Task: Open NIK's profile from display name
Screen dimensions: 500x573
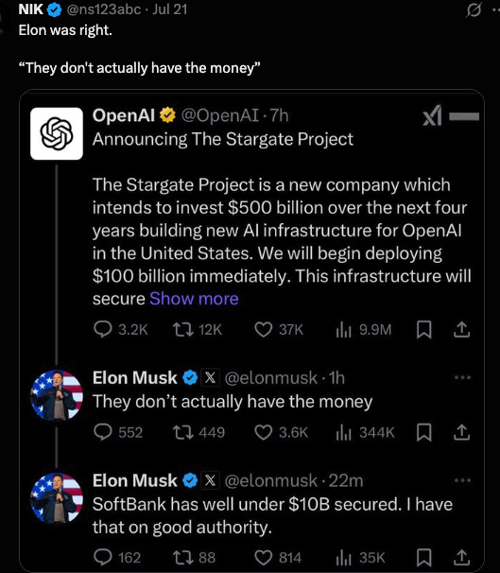Action: tap(30, 9)
